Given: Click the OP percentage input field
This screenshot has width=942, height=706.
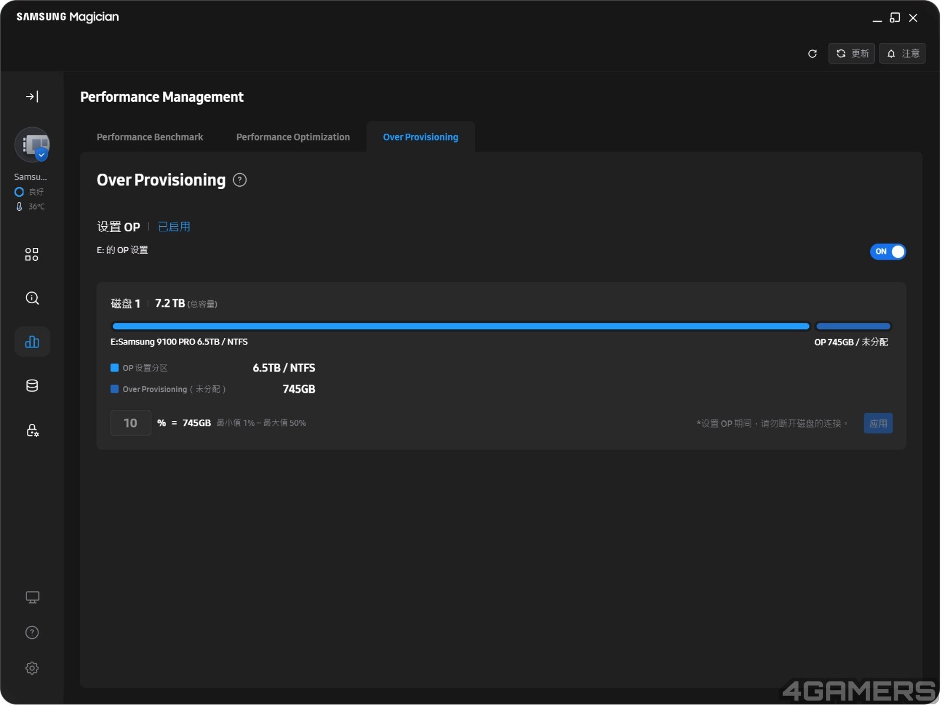Looking at the screenshot, I should (x=131, y=423).
